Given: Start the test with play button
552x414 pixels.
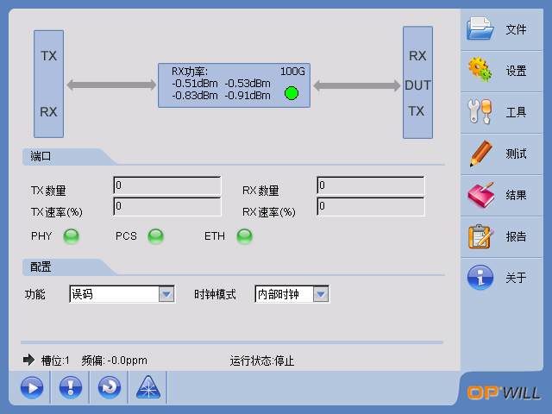Looking at the screenshot, I should pyautogui.click(x=32, y=387).
